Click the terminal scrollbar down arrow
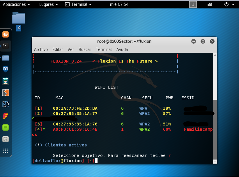Image resolution: width=239 pixels, height=177 pixels. [215, 162]
